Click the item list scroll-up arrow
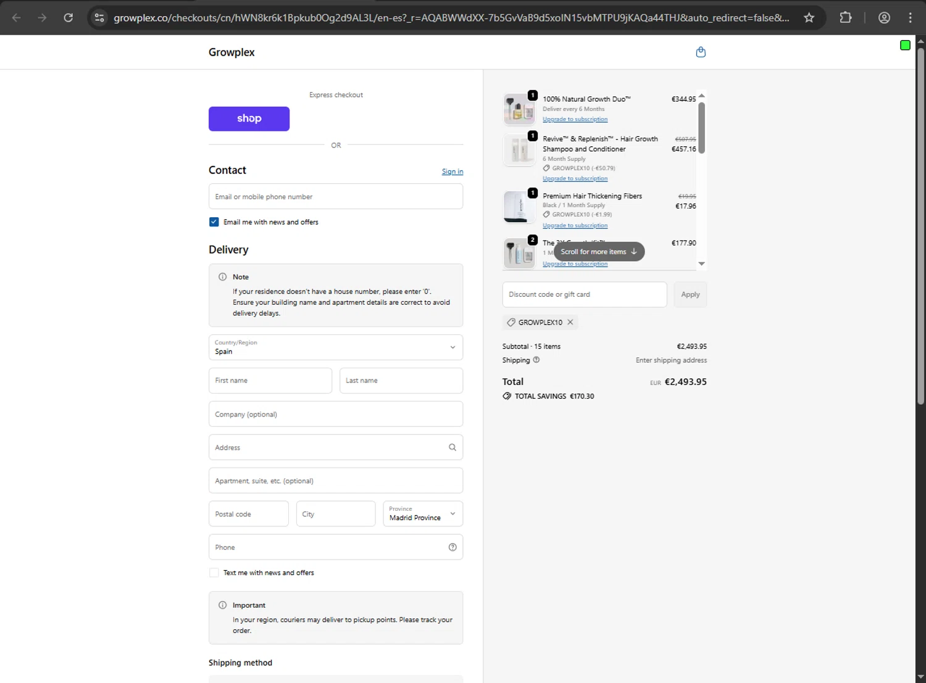Screen dimensions: 926x683 tap(701, 96)
